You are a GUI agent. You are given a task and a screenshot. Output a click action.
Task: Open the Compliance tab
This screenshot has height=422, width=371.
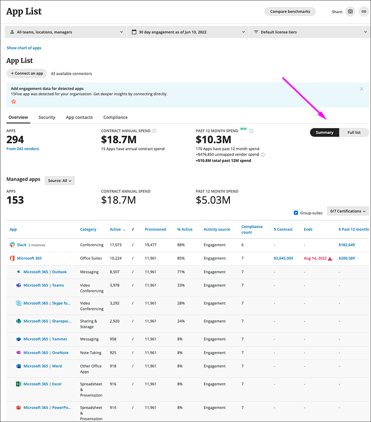(x=115, y=117)
